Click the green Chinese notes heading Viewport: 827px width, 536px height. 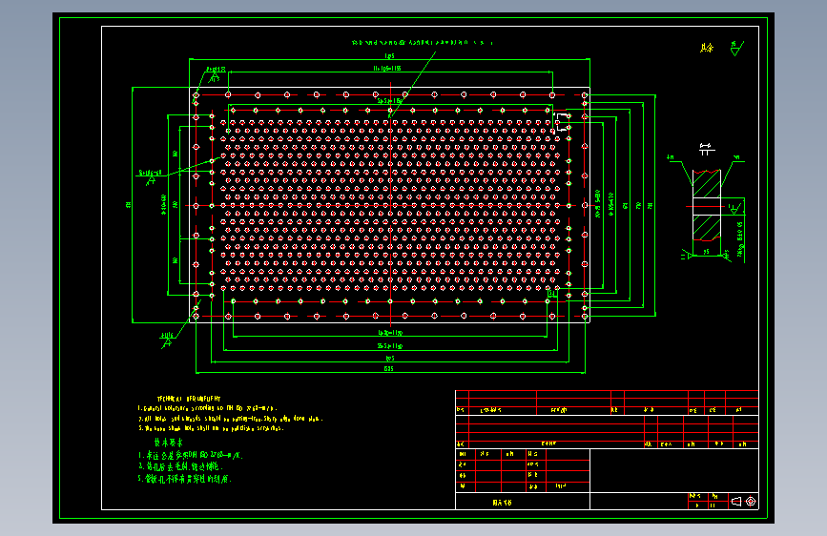tap(168, 443)
